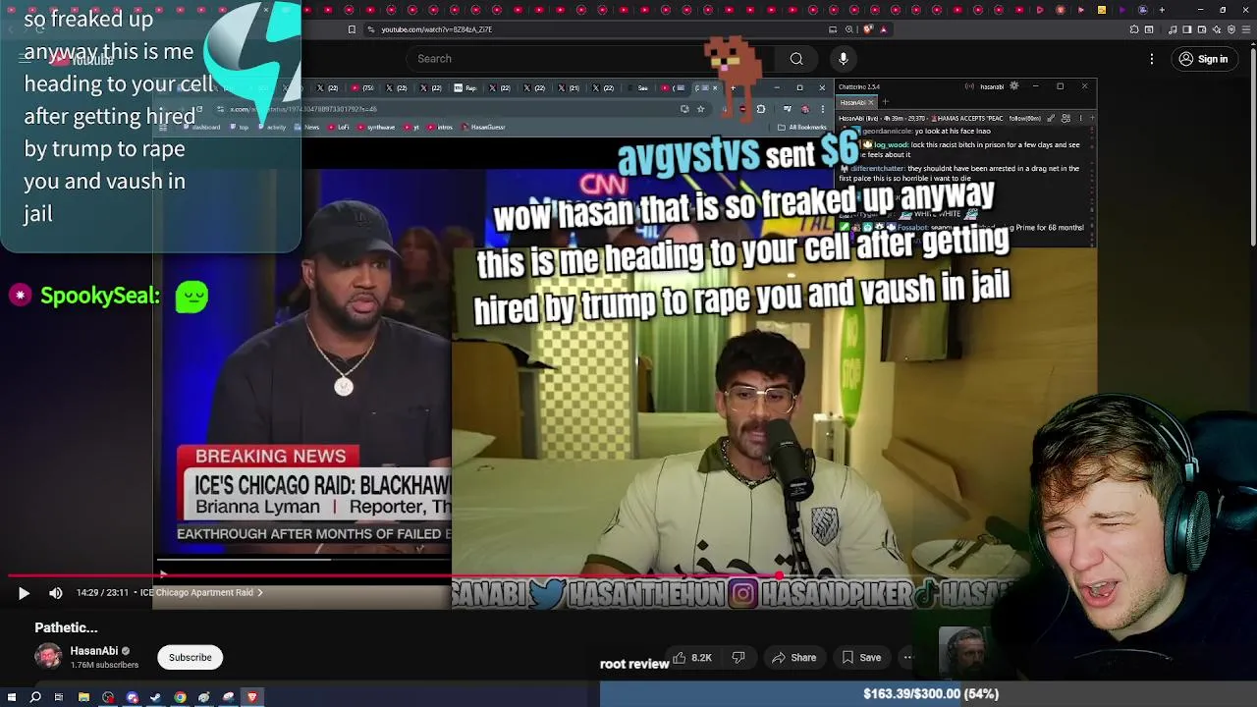This screenshot has height=707, width=1257.
Task: Save the video to a playlist
Action: click(860, 658)
